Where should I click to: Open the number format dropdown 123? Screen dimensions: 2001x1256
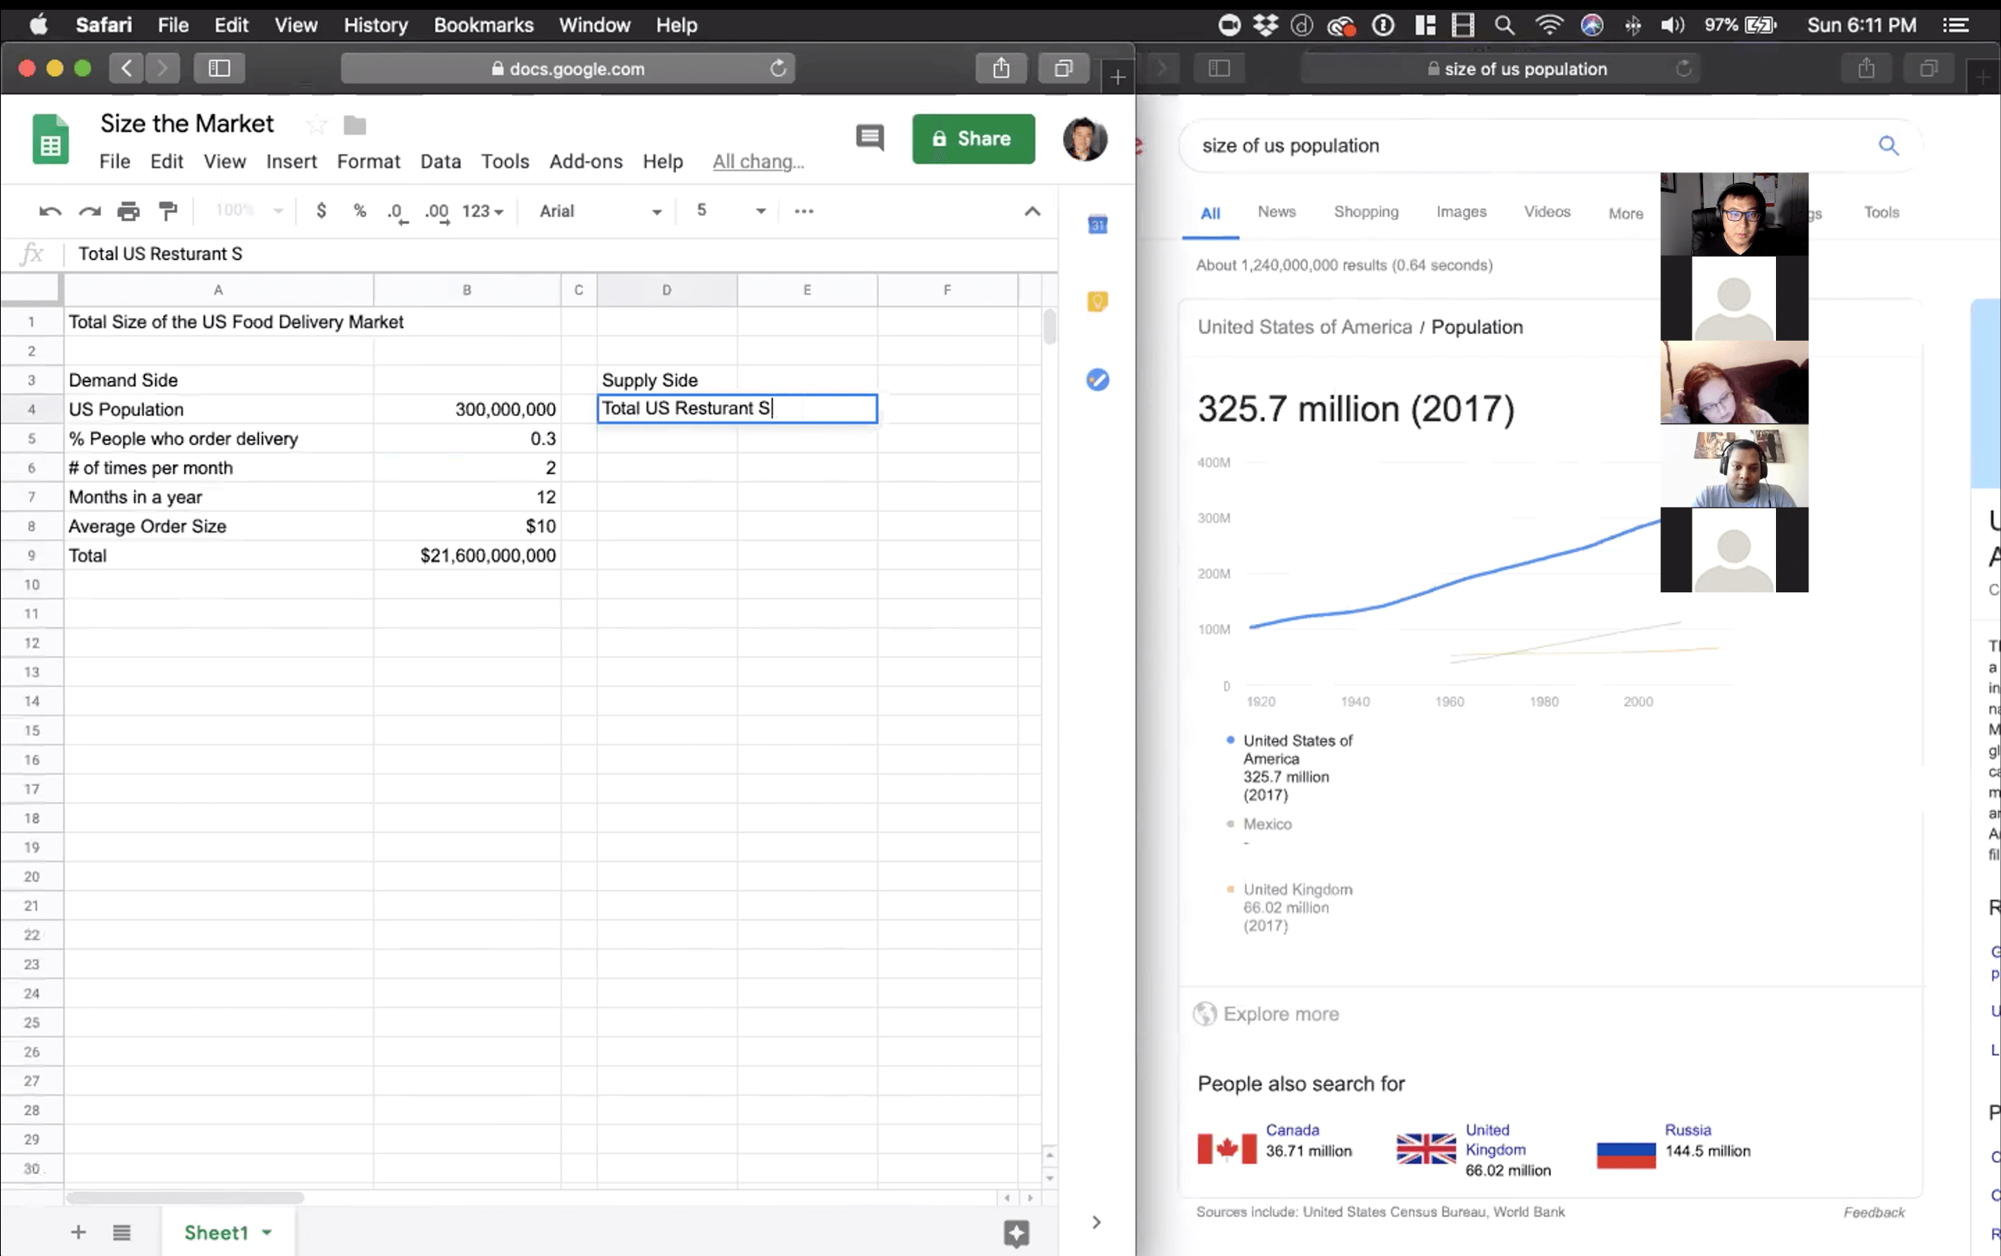click(x=485, y=211)
